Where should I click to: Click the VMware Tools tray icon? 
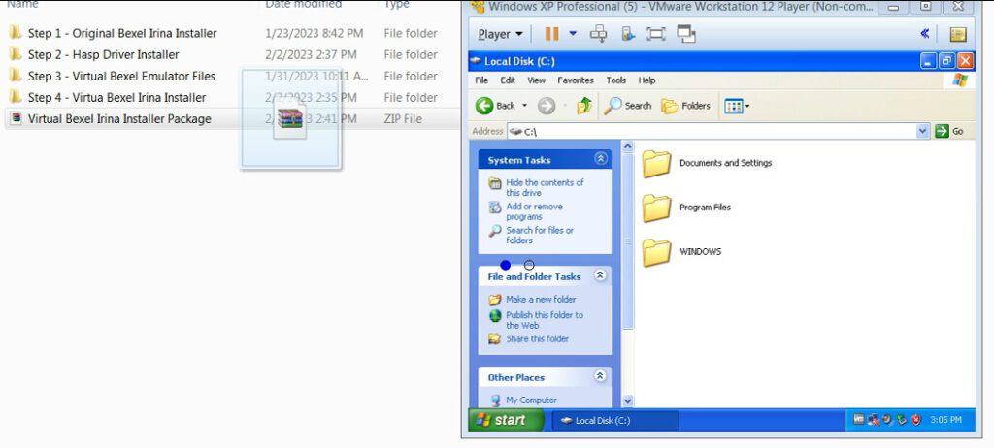(859, 420)
